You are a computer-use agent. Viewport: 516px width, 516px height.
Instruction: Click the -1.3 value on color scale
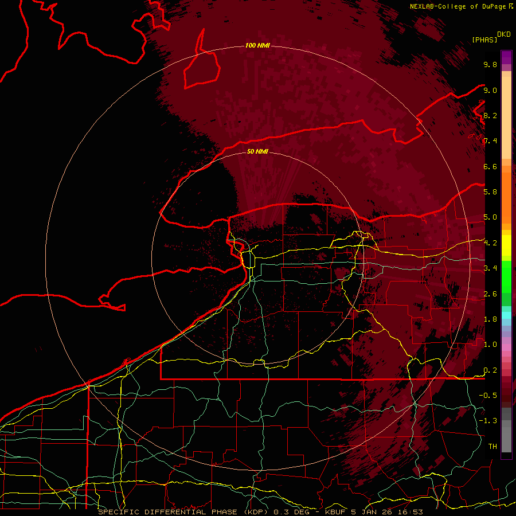click(x=488, y=421)
